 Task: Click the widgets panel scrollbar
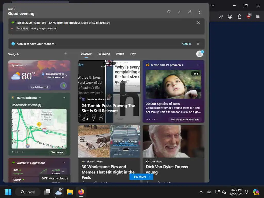(207, 56)
